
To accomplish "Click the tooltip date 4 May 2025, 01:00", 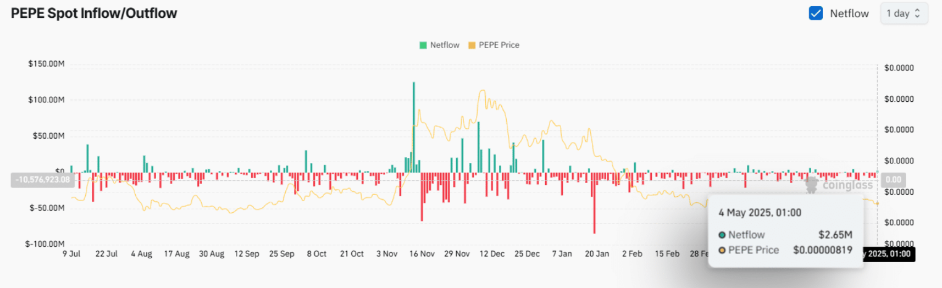I will coord(760,213).
